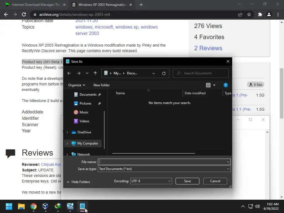Go forward in the Save As dialog
284x213 pixels.
(x=78, y=73)
